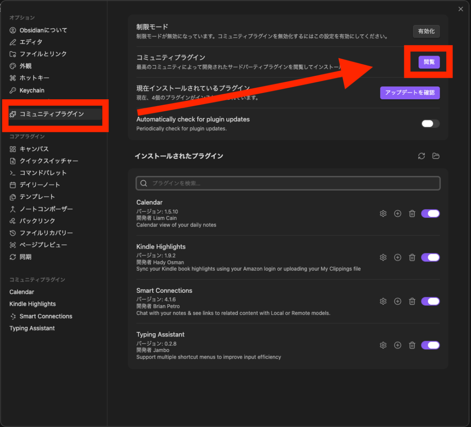This screenshot has width=471, height=427.
Task: Open the コミュニティプラグイン settings tab
Action: [x=52, y=114]
